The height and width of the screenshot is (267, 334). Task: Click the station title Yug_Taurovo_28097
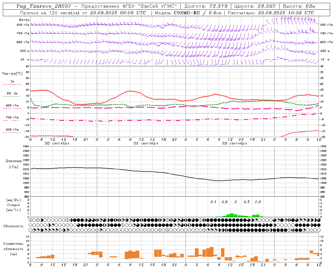pyautogui.click(x=44, y=7)
